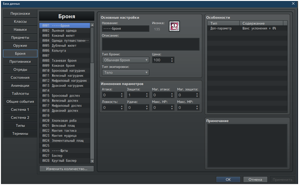Click the Отмена button
299x185 pixels.
tap(255, 179)
